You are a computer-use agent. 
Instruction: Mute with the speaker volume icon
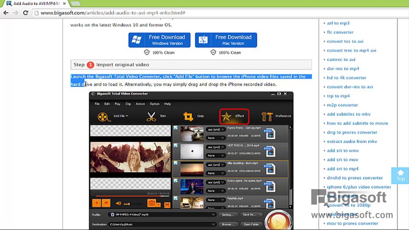tap(118, 203)
